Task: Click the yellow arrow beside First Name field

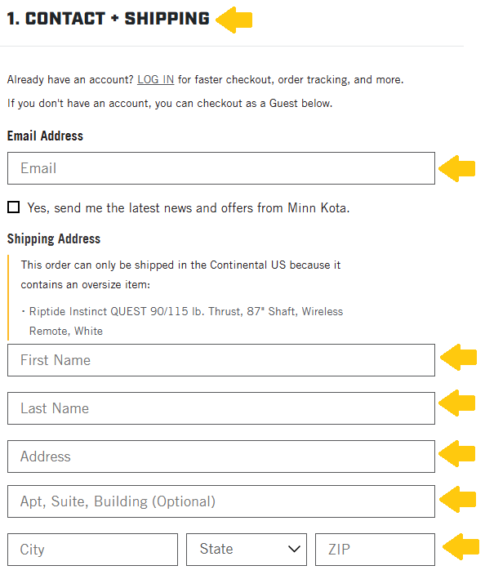Action: (x=458, y=358)
